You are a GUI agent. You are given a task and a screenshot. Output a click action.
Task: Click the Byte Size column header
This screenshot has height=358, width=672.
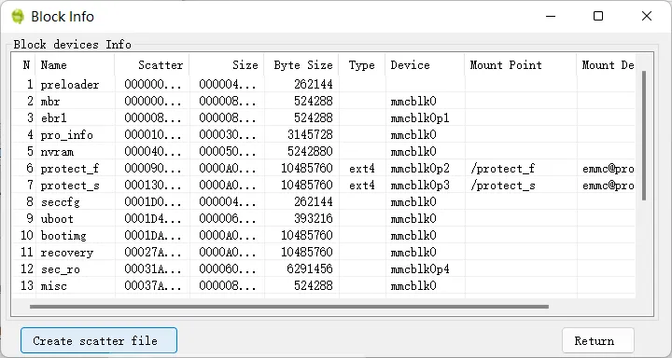click(301, 65)
